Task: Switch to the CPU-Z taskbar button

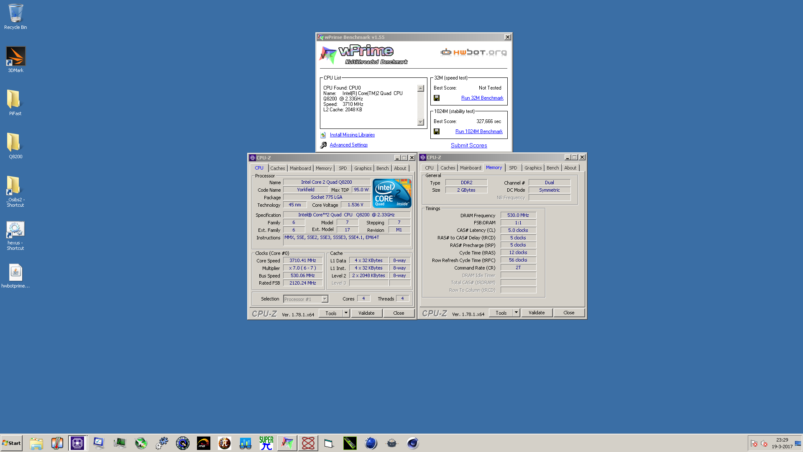Action: tap(77, 443)
